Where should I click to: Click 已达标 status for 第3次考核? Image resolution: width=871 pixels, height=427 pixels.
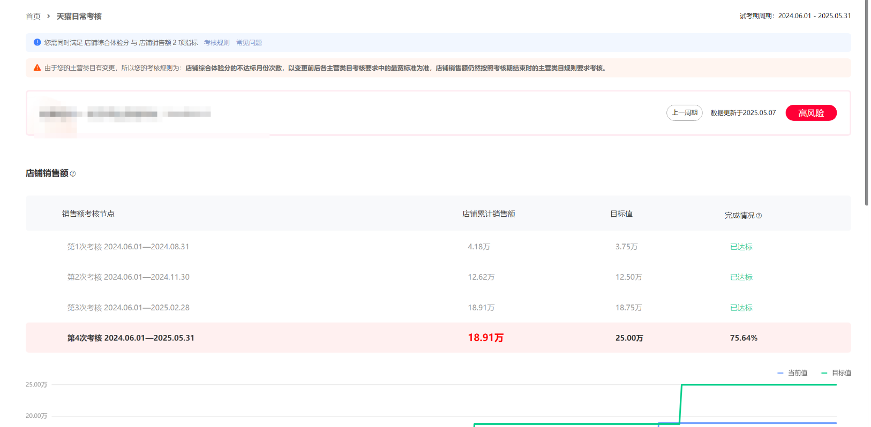[x=741, y=308]
